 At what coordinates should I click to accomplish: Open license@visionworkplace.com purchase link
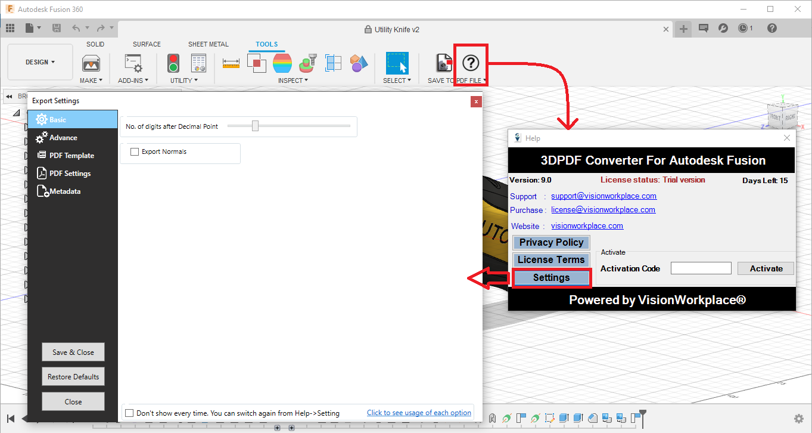tap(603, 209)
